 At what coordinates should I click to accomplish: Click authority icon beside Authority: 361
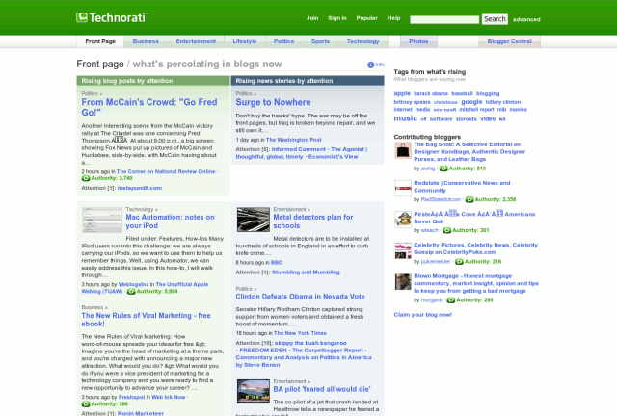[446, 230]
